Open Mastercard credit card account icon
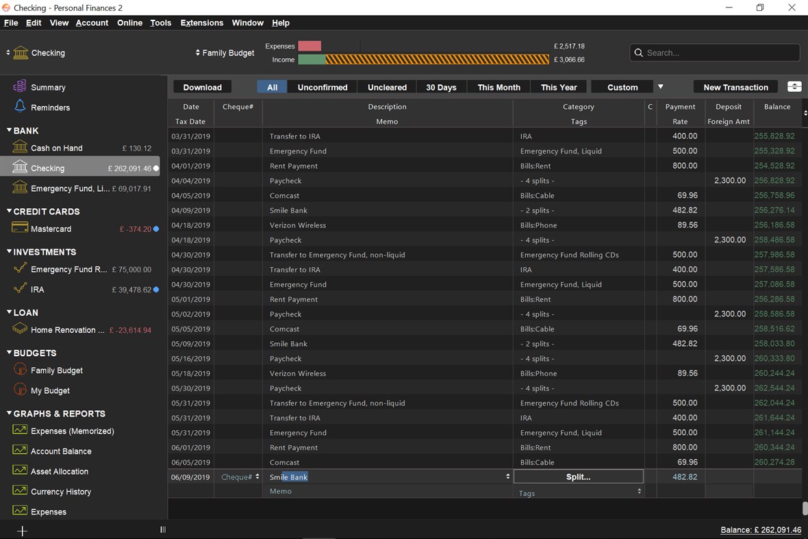Viewport: 808px width, 539px height. coord(20,228)
